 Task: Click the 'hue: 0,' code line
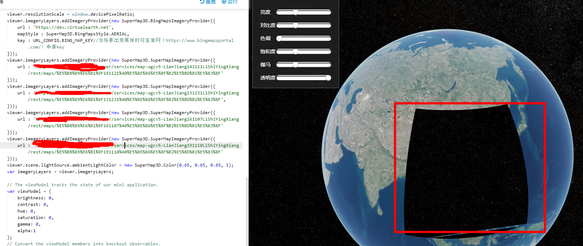[26, 211]
